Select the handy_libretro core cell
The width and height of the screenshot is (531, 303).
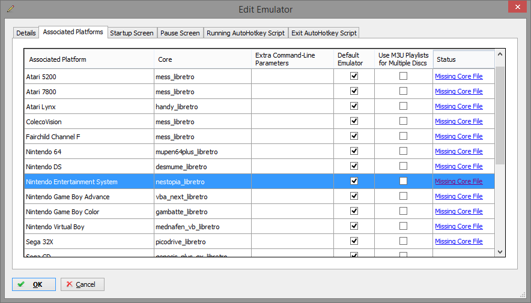pyautogui.click(x=202, y=107)
